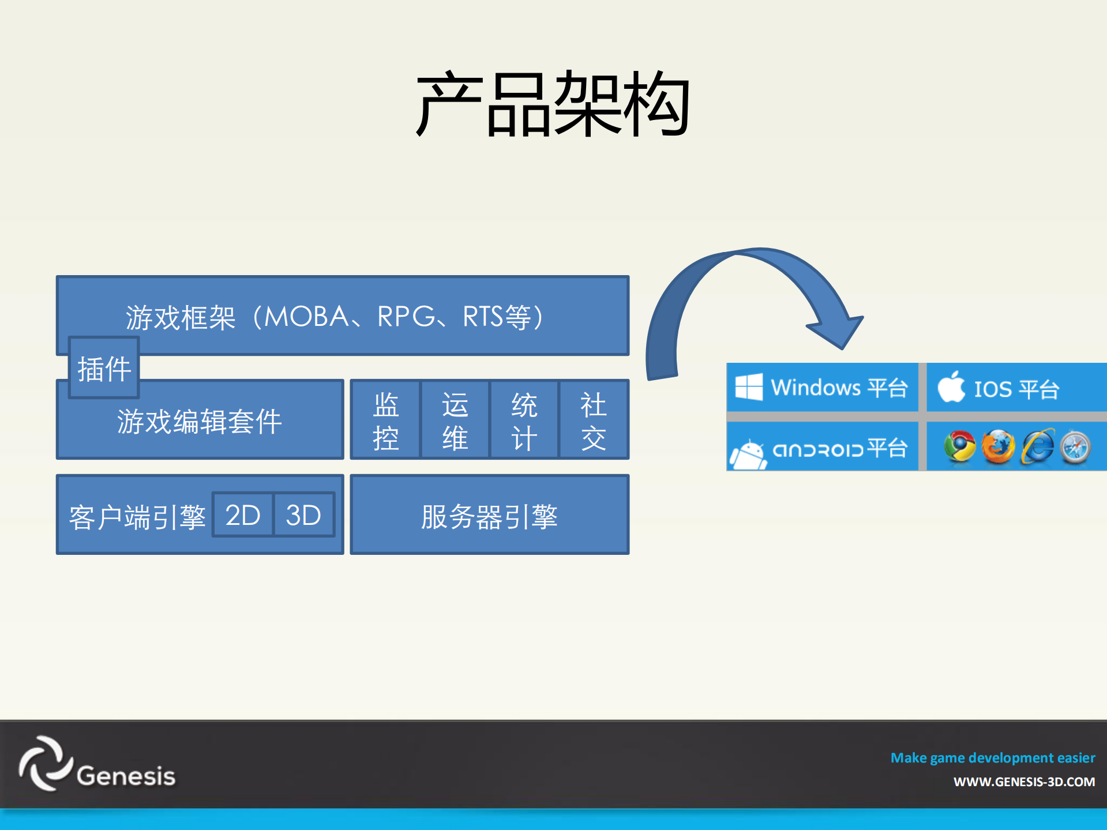Collapse the 服务器引擎 server block
Image resolution: width=1107 pixels, height=830 pixels.
[489, 514]
